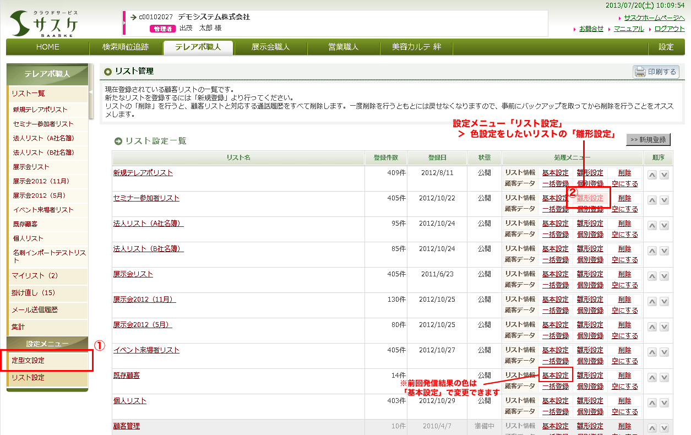The height and width of the screenshot is (435, 691).
Task: Click the 印刷する printer button
Action: click(656, 72)
